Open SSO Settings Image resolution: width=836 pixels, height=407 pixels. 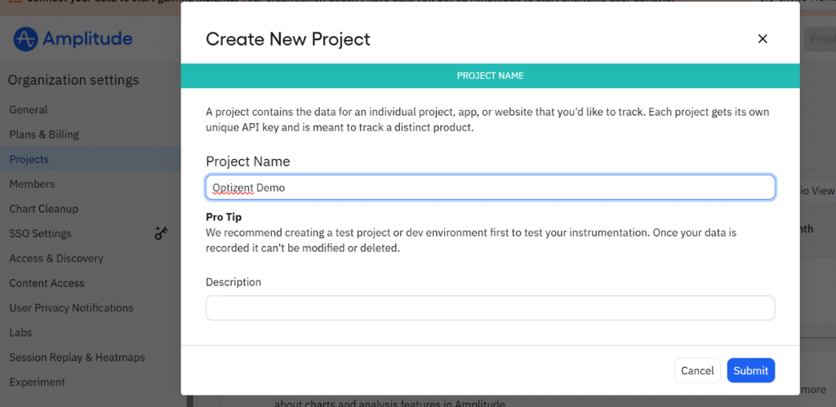40,234
